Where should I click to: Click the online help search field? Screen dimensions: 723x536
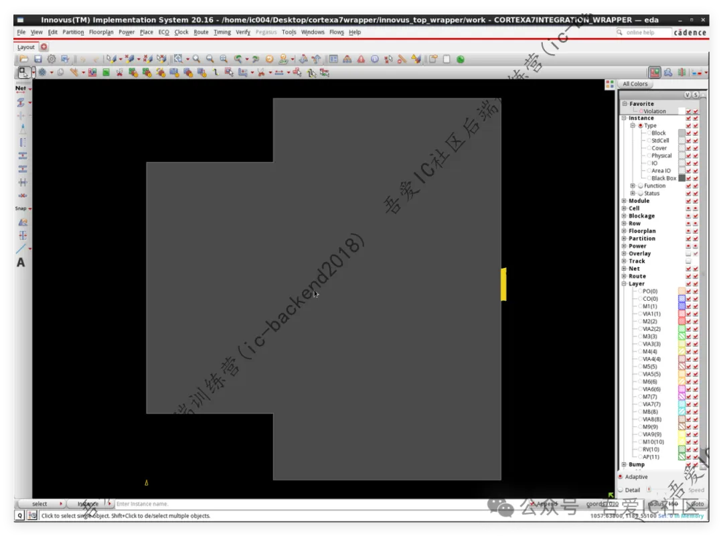click(x=644, y=32)
